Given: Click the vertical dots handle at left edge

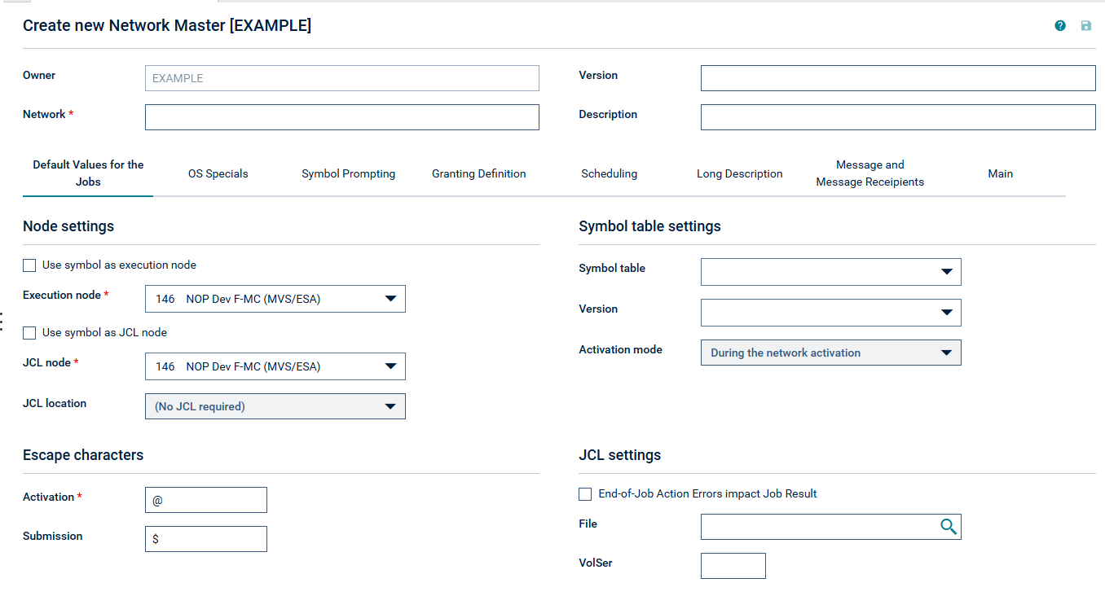Looking at the screenshot, I should pos(2,322).
